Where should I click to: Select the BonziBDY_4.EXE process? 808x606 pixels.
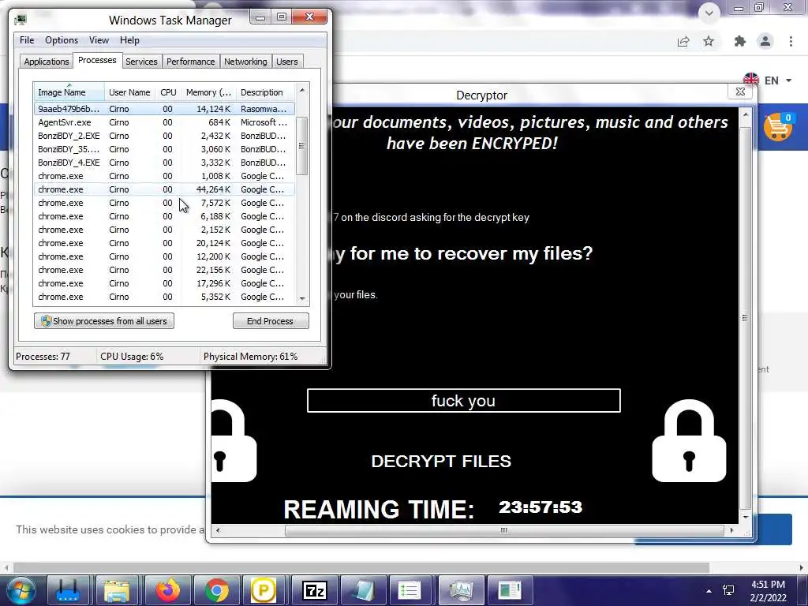[x=164, y=163]
